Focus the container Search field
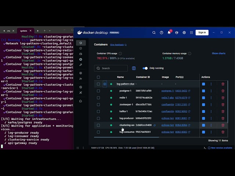The width and height of the screenshot is (235, 176). pos(111,68)
